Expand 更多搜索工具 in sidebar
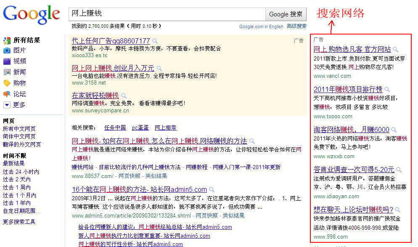418x247 pixels. pyautogui.click(x=19, y=222)
